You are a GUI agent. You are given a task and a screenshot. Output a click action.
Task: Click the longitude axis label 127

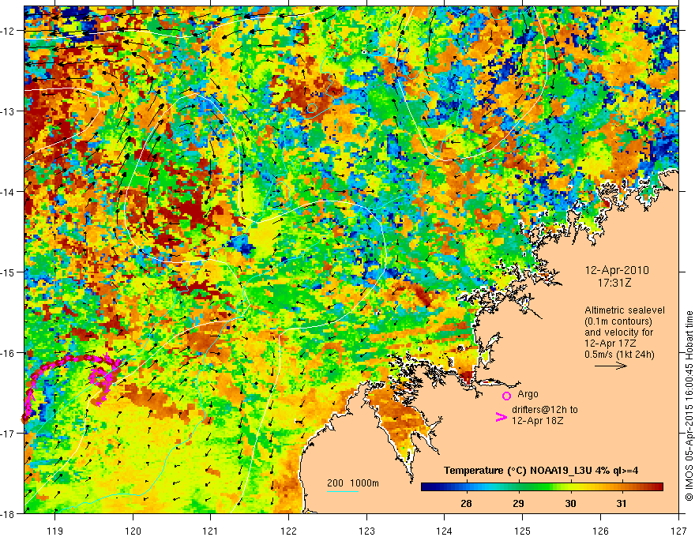678,531
